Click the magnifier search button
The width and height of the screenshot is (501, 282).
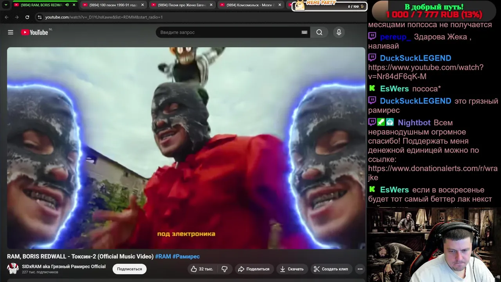click(x=319, y=32)
